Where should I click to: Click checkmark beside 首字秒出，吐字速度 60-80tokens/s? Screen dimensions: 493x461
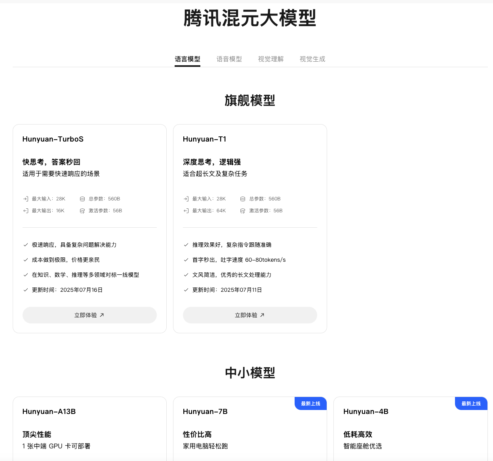pos(186,260)
